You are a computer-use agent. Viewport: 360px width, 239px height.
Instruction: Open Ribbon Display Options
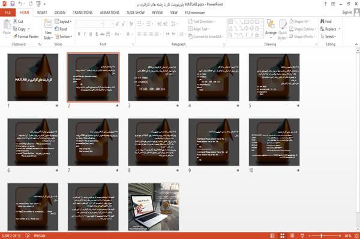(x=333, y=4)
